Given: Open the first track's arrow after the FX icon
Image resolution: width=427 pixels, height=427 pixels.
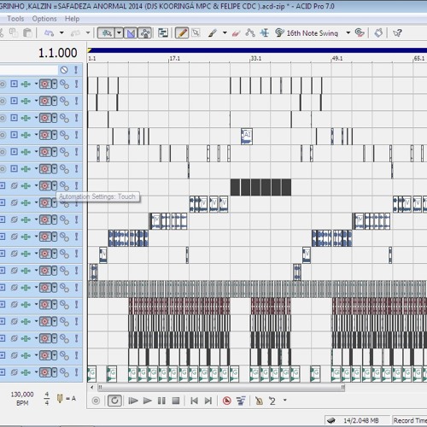Looking at the screenshot, I should pyautogui.click(x=36, y=84).
